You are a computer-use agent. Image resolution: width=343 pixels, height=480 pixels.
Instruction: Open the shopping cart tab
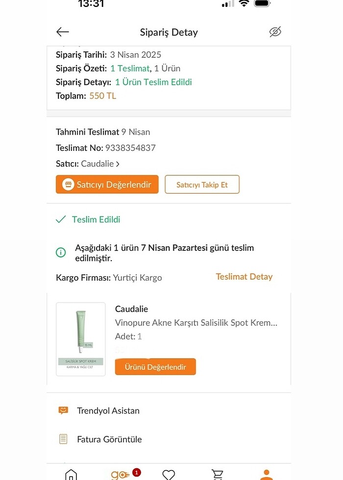(x=217, y=474)
